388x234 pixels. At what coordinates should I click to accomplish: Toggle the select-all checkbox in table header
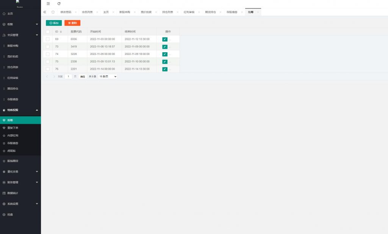pyautogui.click(x=48, y=32)
